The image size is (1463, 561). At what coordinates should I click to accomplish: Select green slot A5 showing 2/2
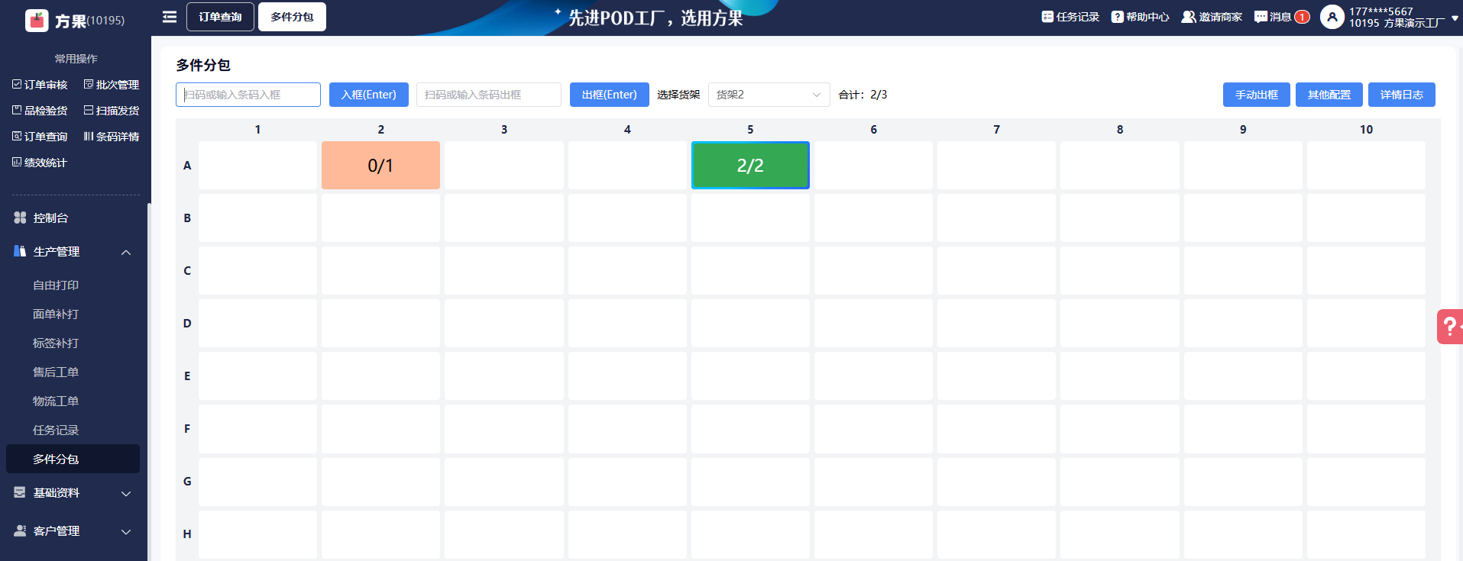pos(750,165)
